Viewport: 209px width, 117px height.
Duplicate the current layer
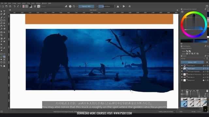[187, 91]
